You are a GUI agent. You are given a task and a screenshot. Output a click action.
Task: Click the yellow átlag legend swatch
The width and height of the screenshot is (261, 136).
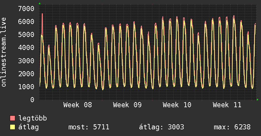click(13, 127)
